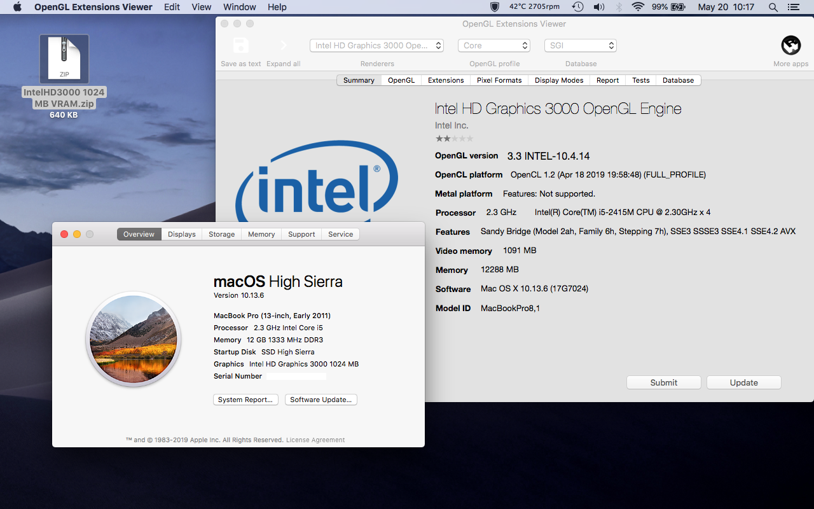
Task: Switch to the OpenGL tab
Action: 401,80
